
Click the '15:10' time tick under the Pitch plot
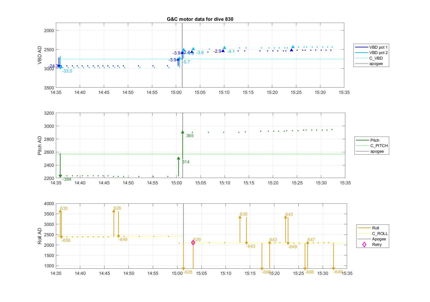pos(225,183)
